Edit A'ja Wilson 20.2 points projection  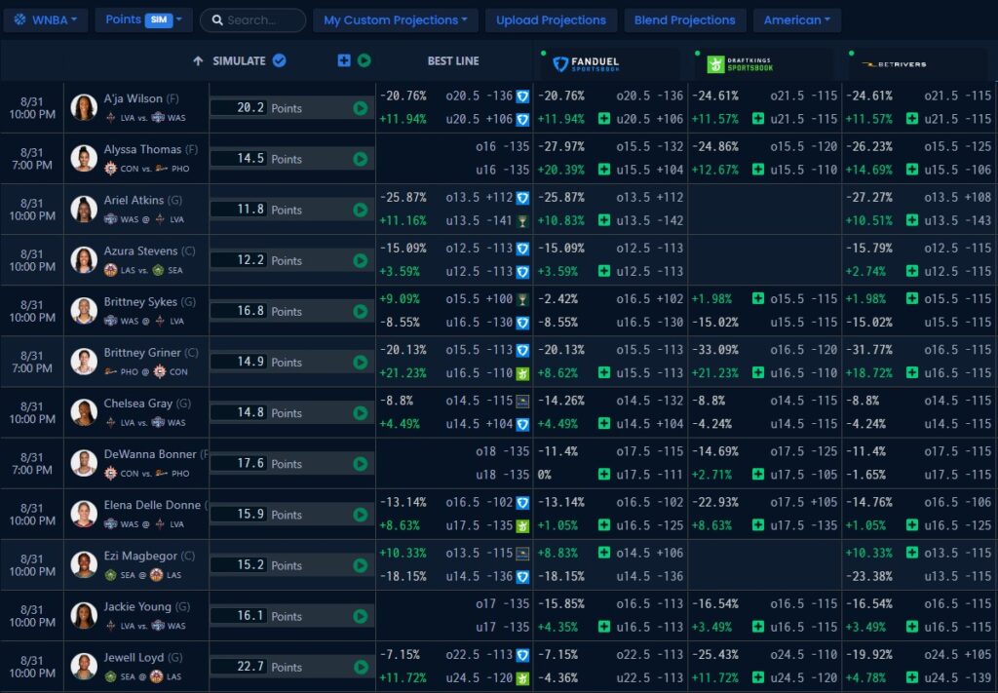tap(239, 108)
